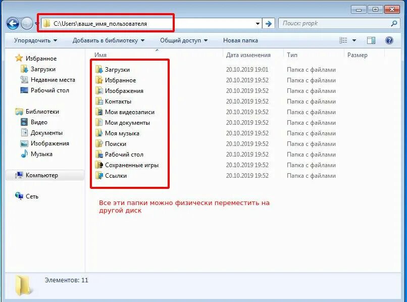
Task: Click the Новая папка button
Action: pos(240,40)
